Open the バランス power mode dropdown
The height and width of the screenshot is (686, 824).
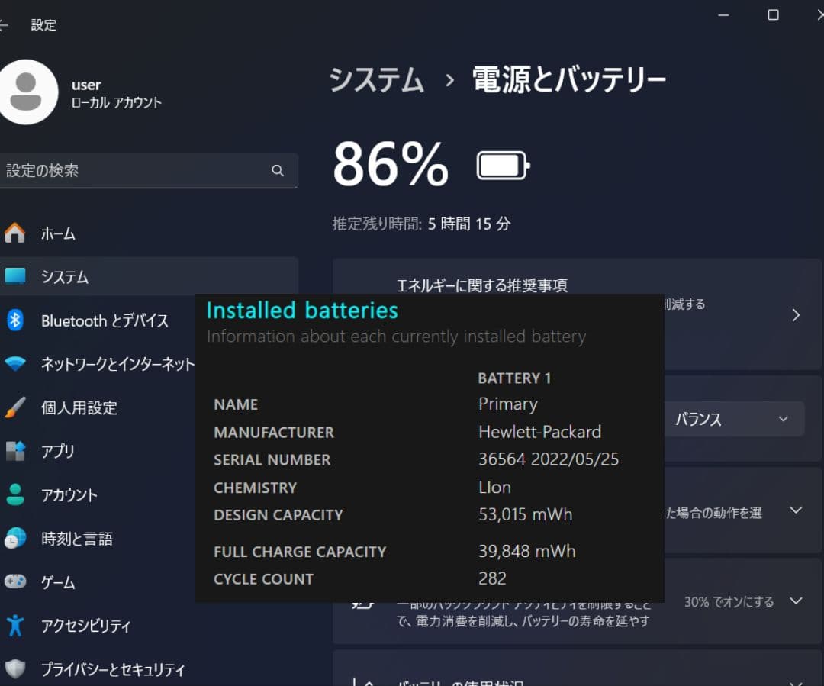pos(734,418)
